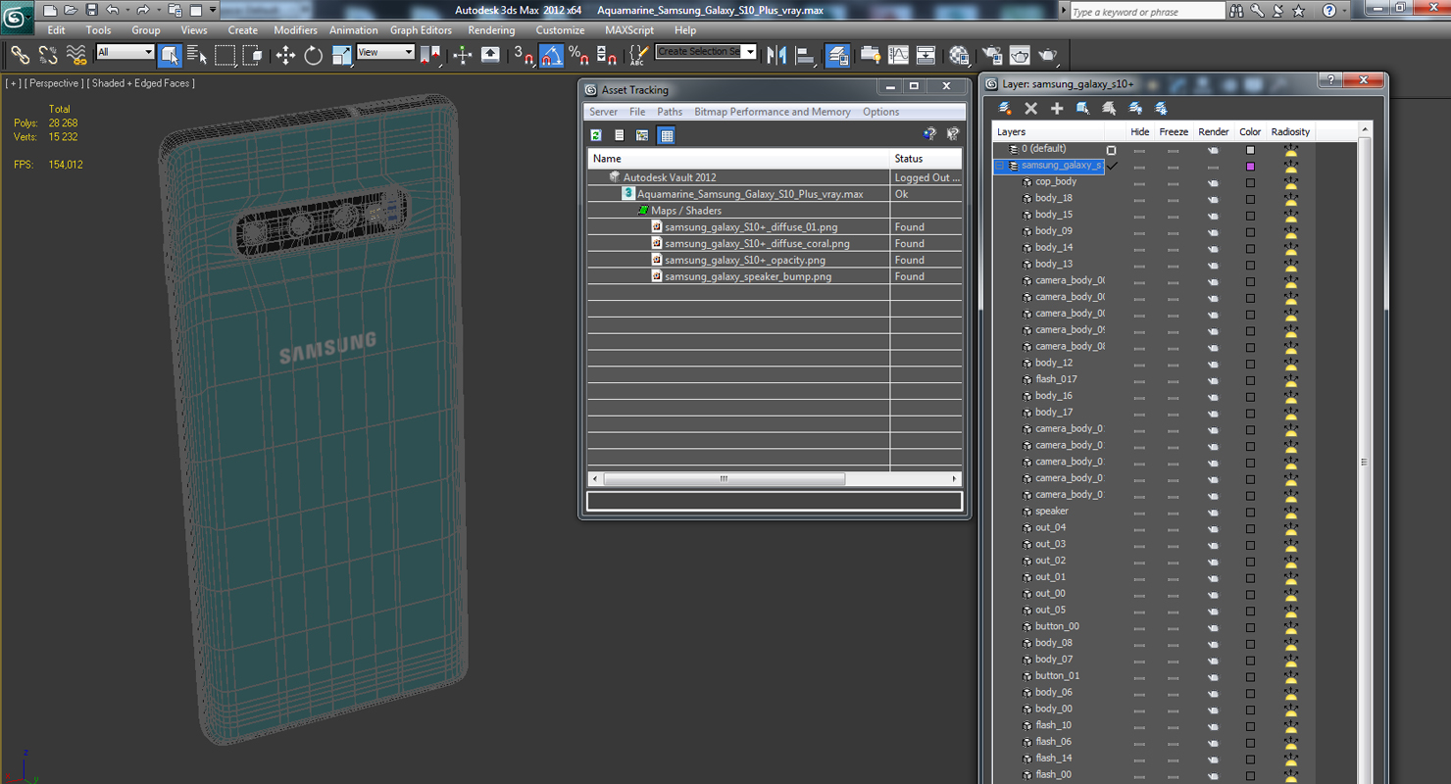The width and height of the screenshot is (1451, 784).
Task: Click the Mirror tool icon
Action: click(x=776, y=55)
